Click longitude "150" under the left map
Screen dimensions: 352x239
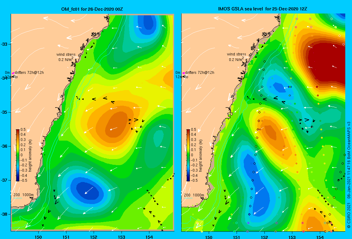click(x=38, y=237)
